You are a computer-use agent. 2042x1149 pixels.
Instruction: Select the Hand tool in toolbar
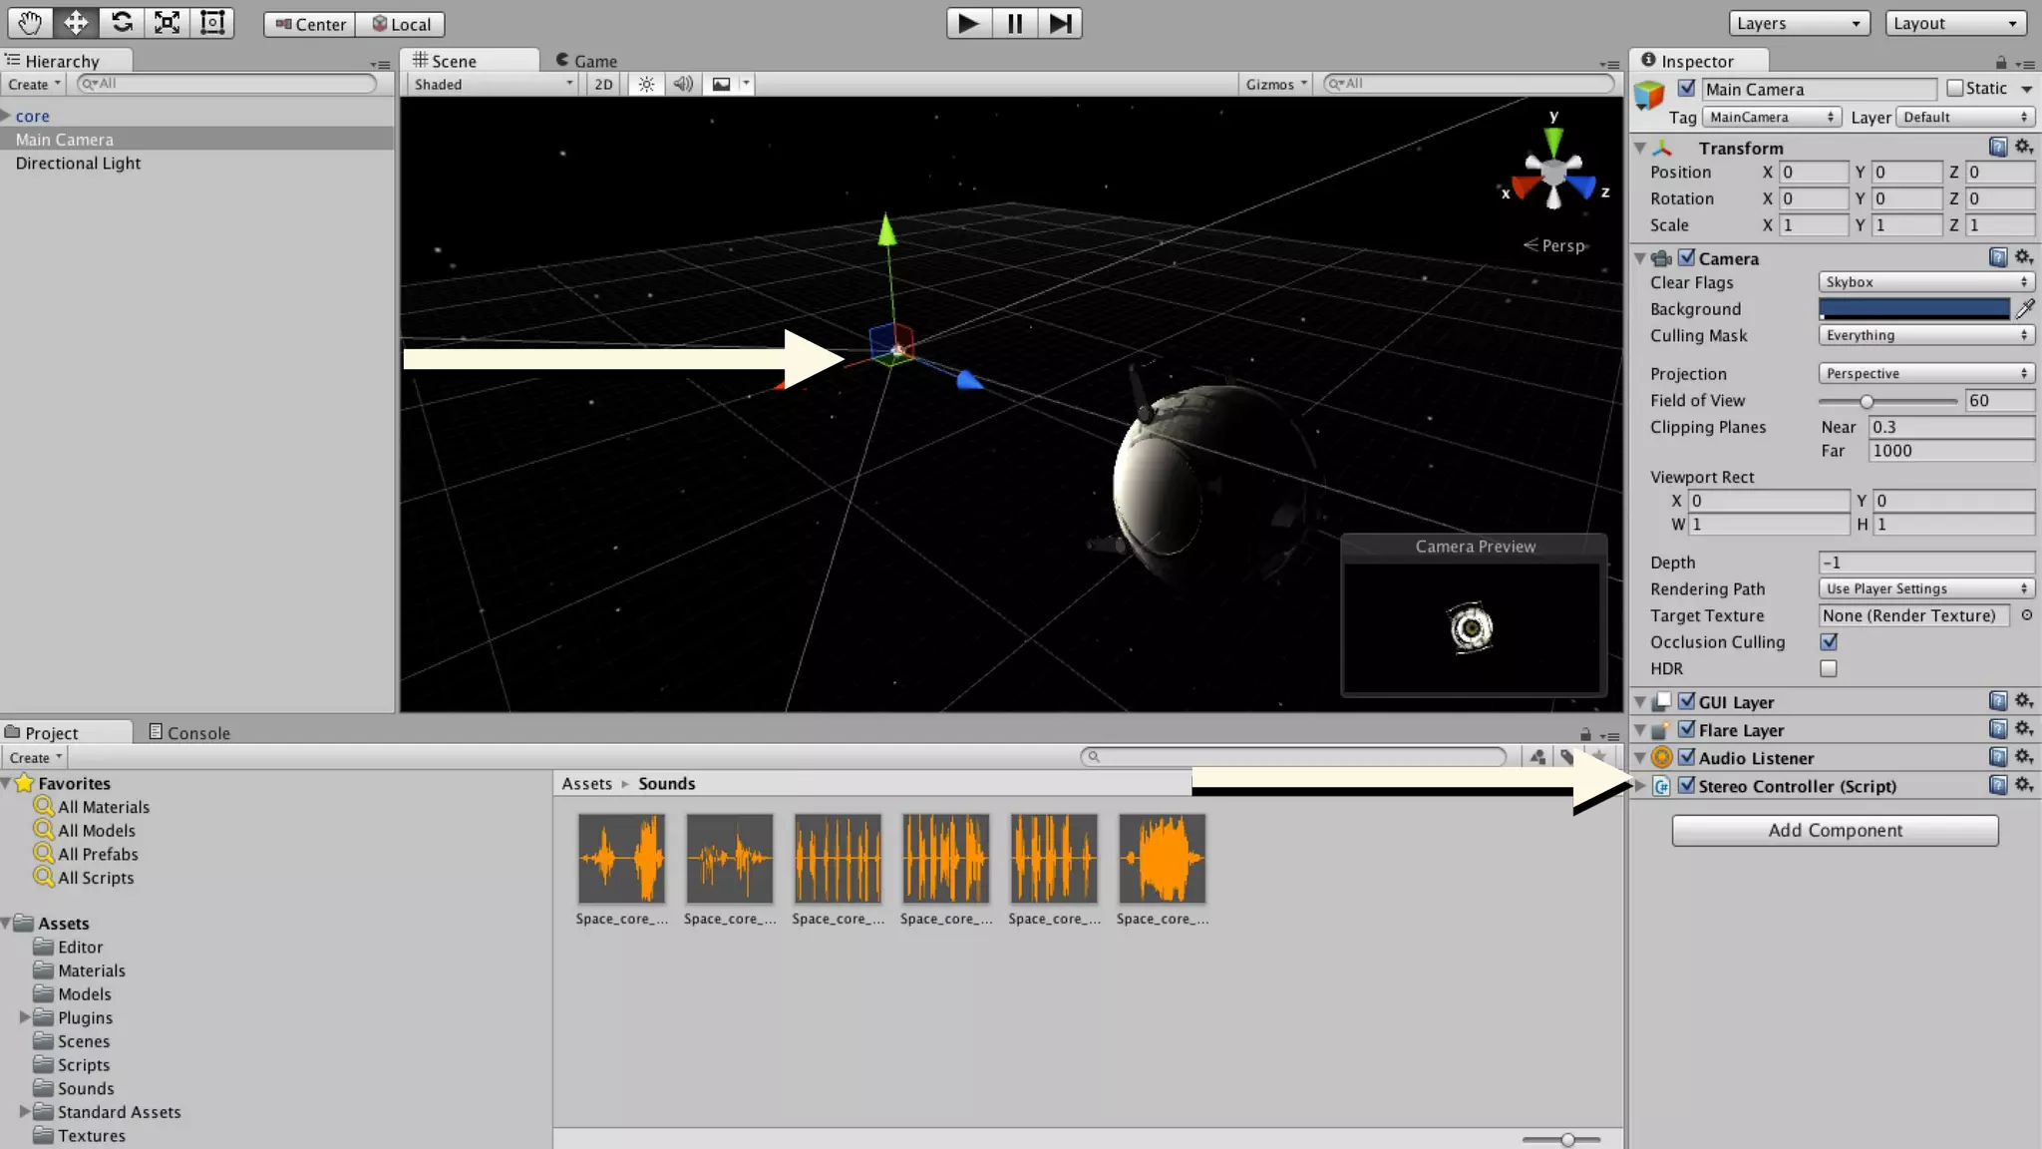coord(30,22)
